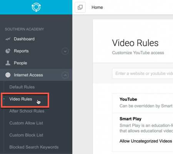Screen dimensions: 173x154
Task: Click the Allow Uncategorized Videos label
Action: click(146, 141)
